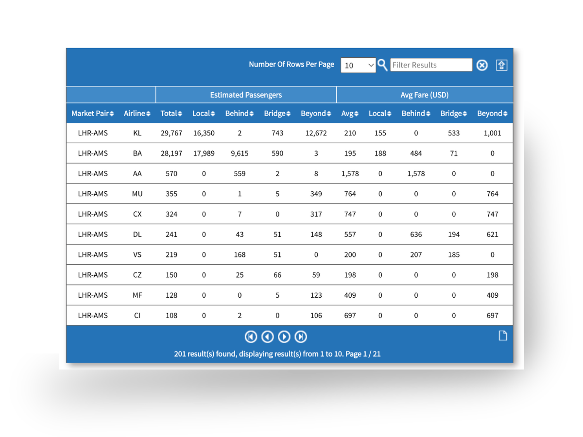Sort by Beyond average fare column
The width and height of the screenshot is (583, 437).
(x=492, y=113)
